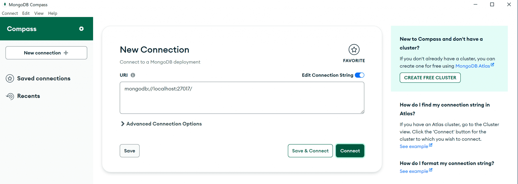This screenshot has height=184, width=518.
Task: Click the Saved connections star icon
Action: tap(10, 78)
